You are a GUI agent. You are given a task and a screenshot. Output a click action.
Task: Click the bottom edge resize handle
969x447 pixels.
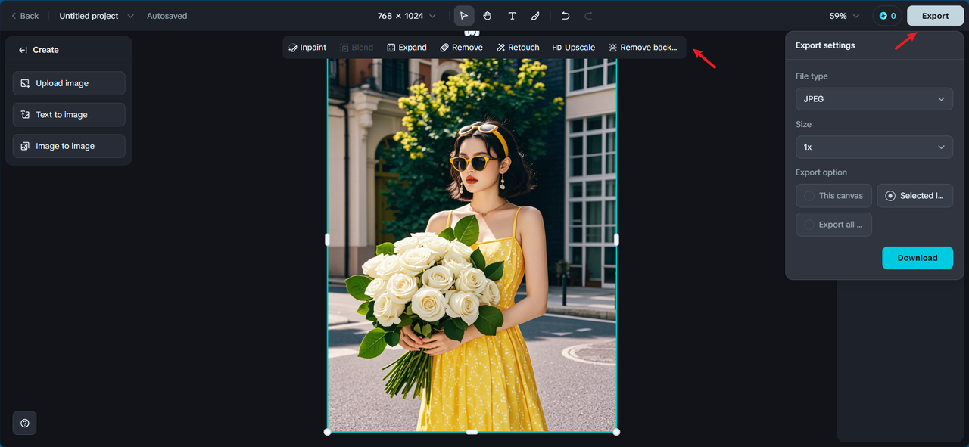(x=472, y=432)
